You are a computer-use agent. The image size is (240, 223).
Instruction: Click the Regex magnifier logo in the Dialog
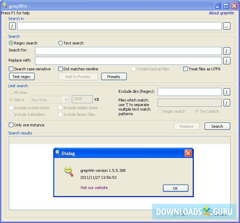(x=69, y=171)
